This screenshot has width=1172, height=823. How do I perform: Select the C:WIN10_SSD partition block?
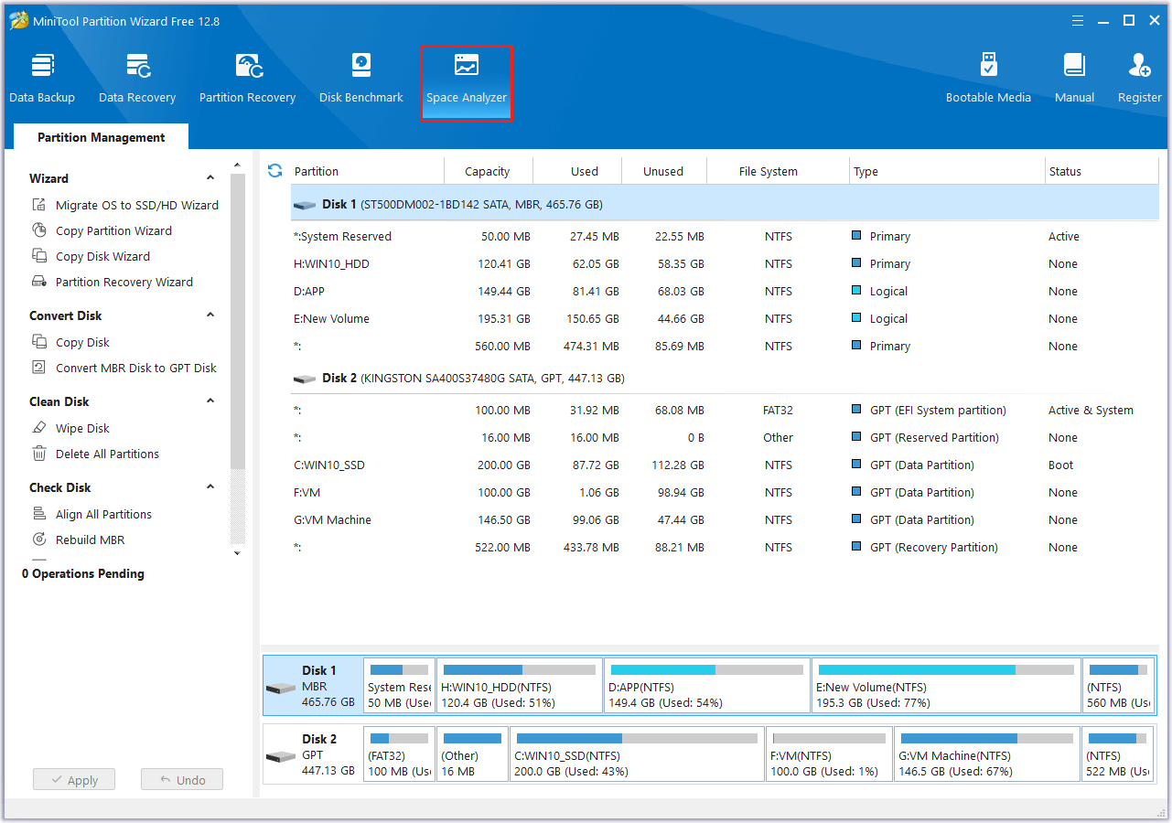coord(637,754)
